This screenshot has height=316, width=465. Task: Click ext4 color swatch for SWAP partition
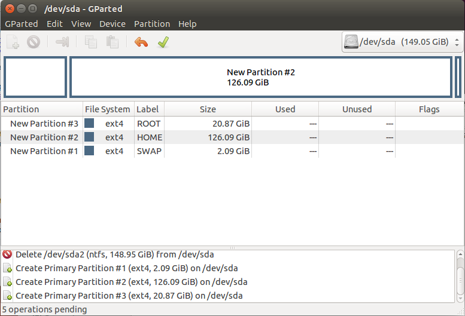(89, 151)
